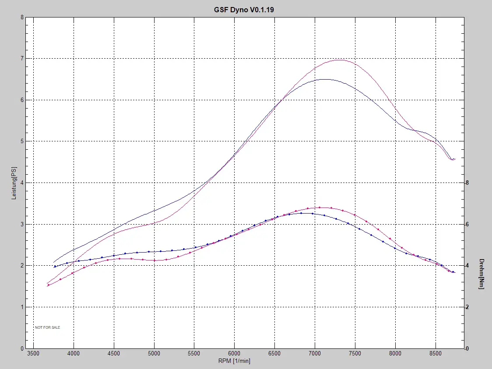Viewport: 492px width, 369px height.
Task: Pick the highest point of the pink dotted torque curve
Action: pos(320,207)
